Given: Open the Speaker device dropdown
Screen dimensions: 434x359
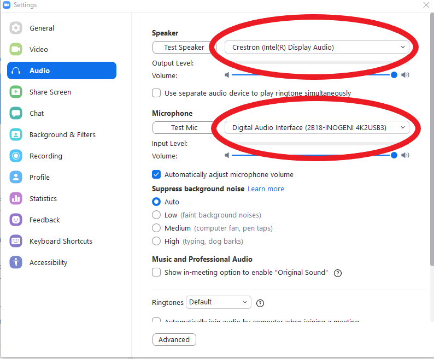Looking at the screenshot, I should click(317, 48).
